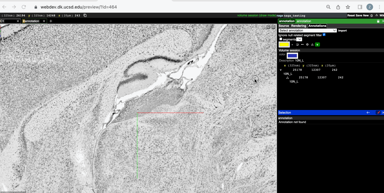
Task: Switch to the Annotations tab
Action: point(317,26)
